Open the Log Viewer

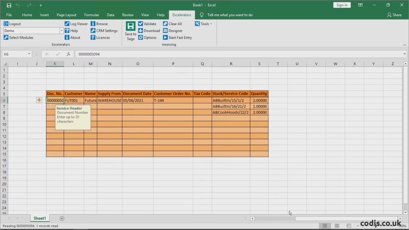76,24
